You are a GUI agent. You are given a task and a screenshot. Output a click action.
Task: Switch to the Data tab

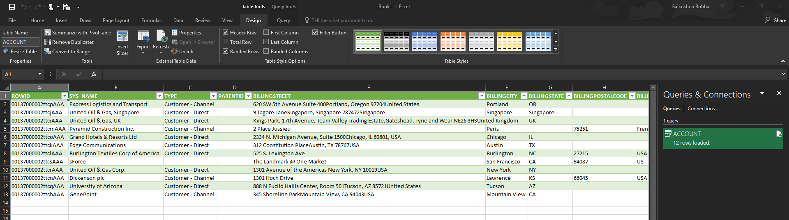178,20
